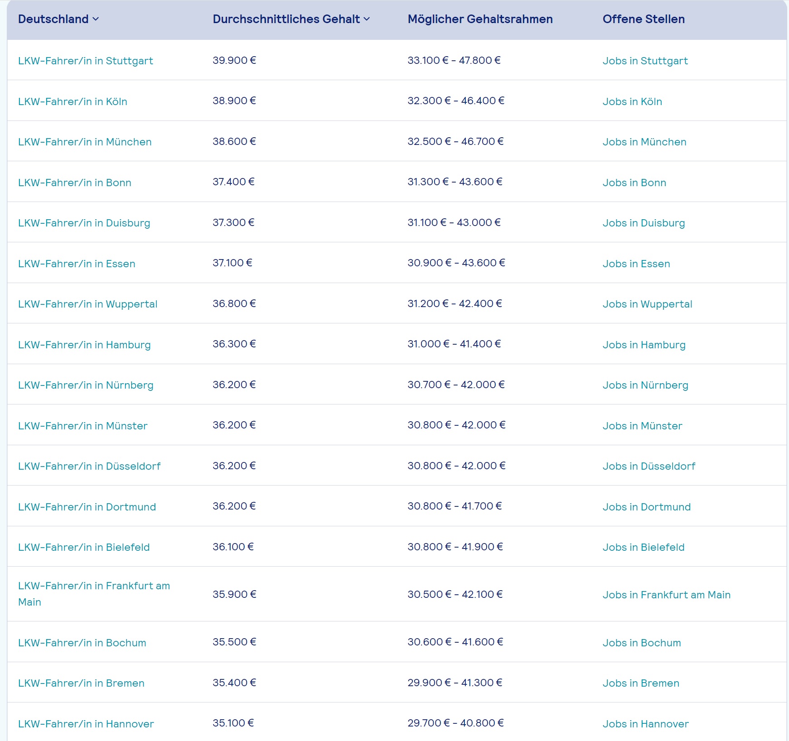Expand the Deutschland column dropdown
This screenshot has height=741, width=789.
[58, 19]
